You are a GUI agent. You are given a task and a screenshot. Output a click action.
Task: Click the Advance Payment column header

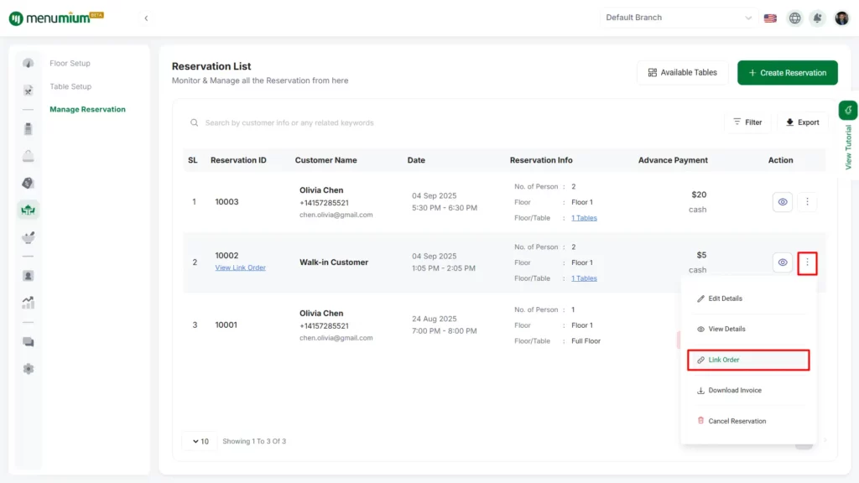(x=673, y=160)
